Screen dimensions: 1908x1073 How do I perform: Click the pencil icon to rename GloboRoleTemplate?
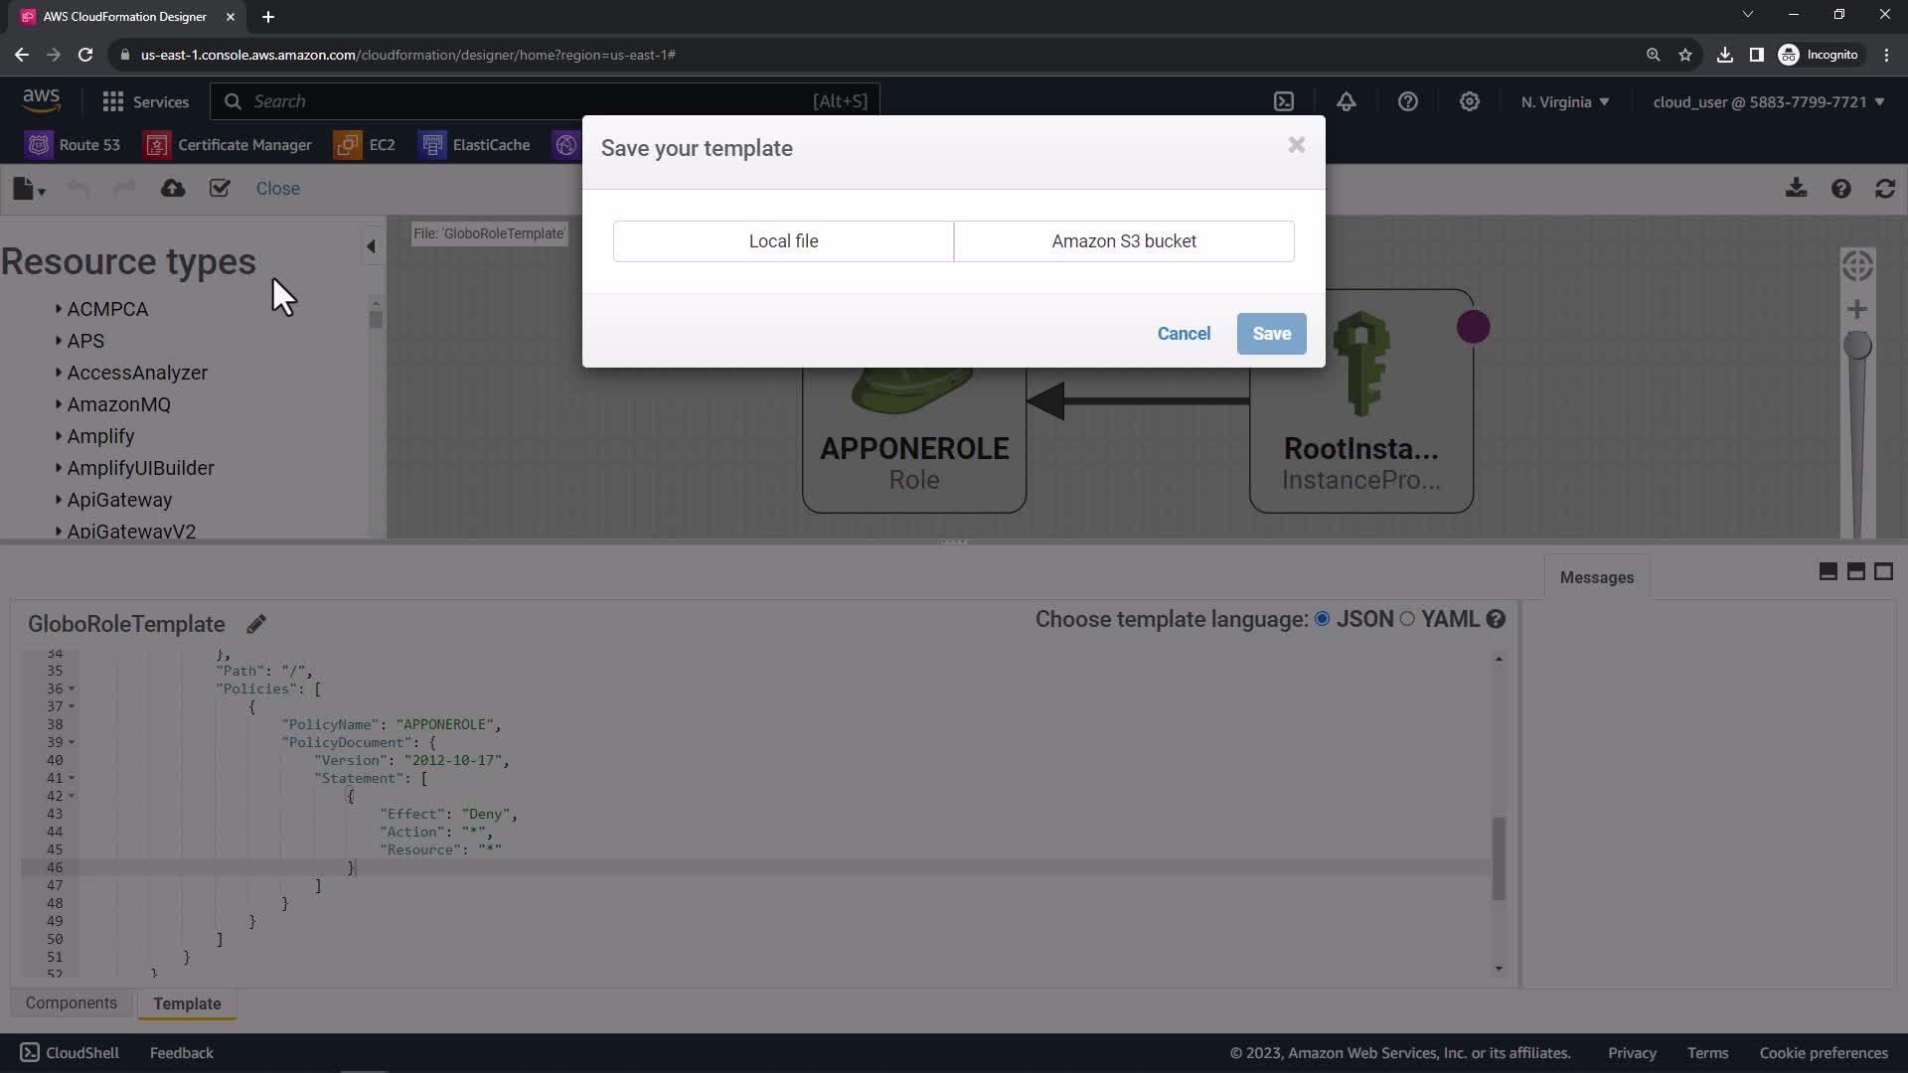(256, 624)
